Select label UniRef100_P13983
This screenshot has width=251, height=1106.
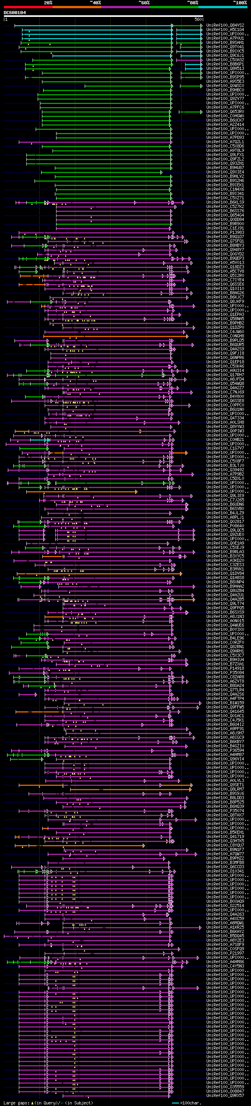point(225,232)
